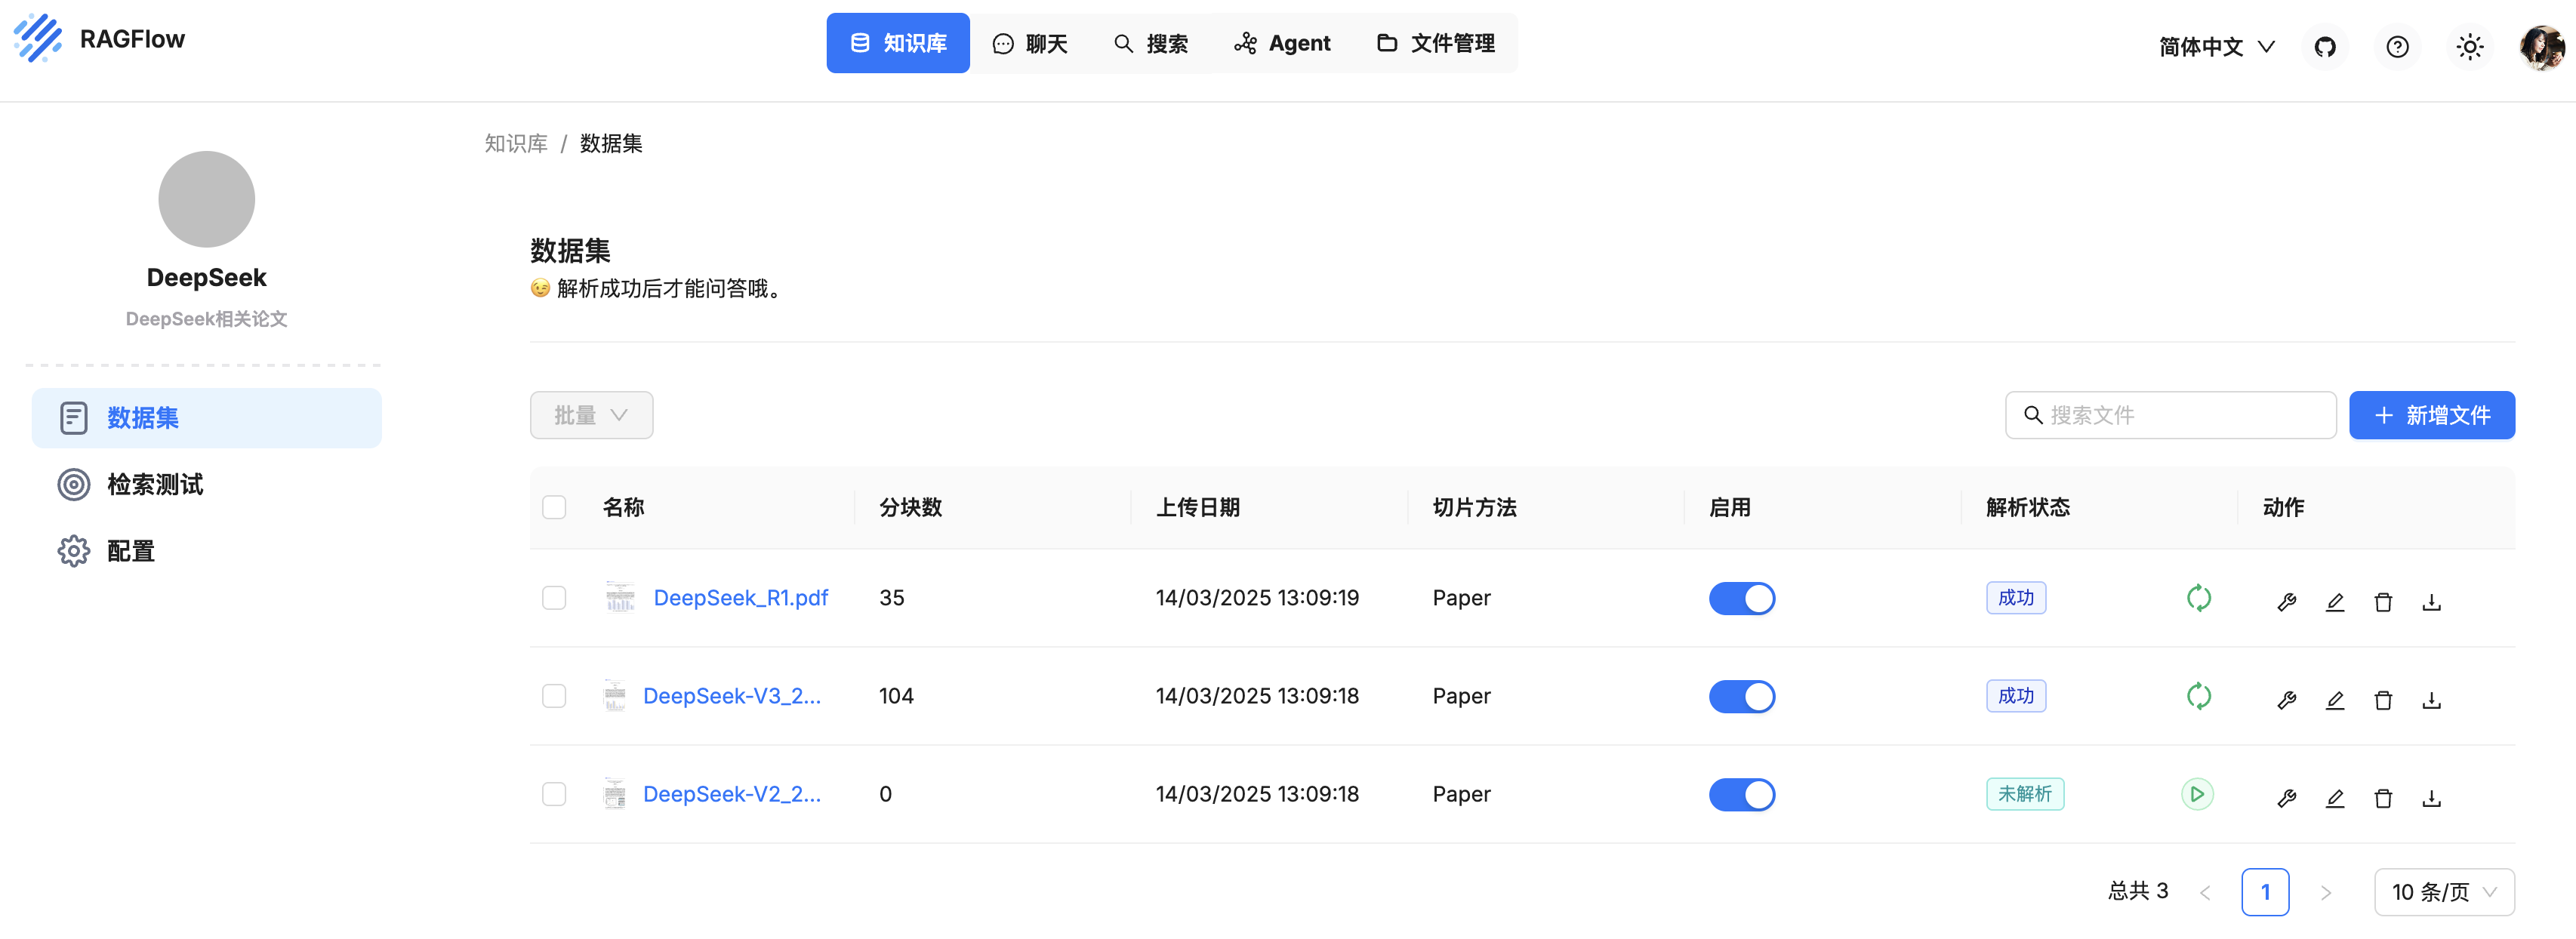Delete DeepSeek-V2 file using trash icon
Image resolution: width=2576 pixels, height=939 pixels.
(2383, 798)
